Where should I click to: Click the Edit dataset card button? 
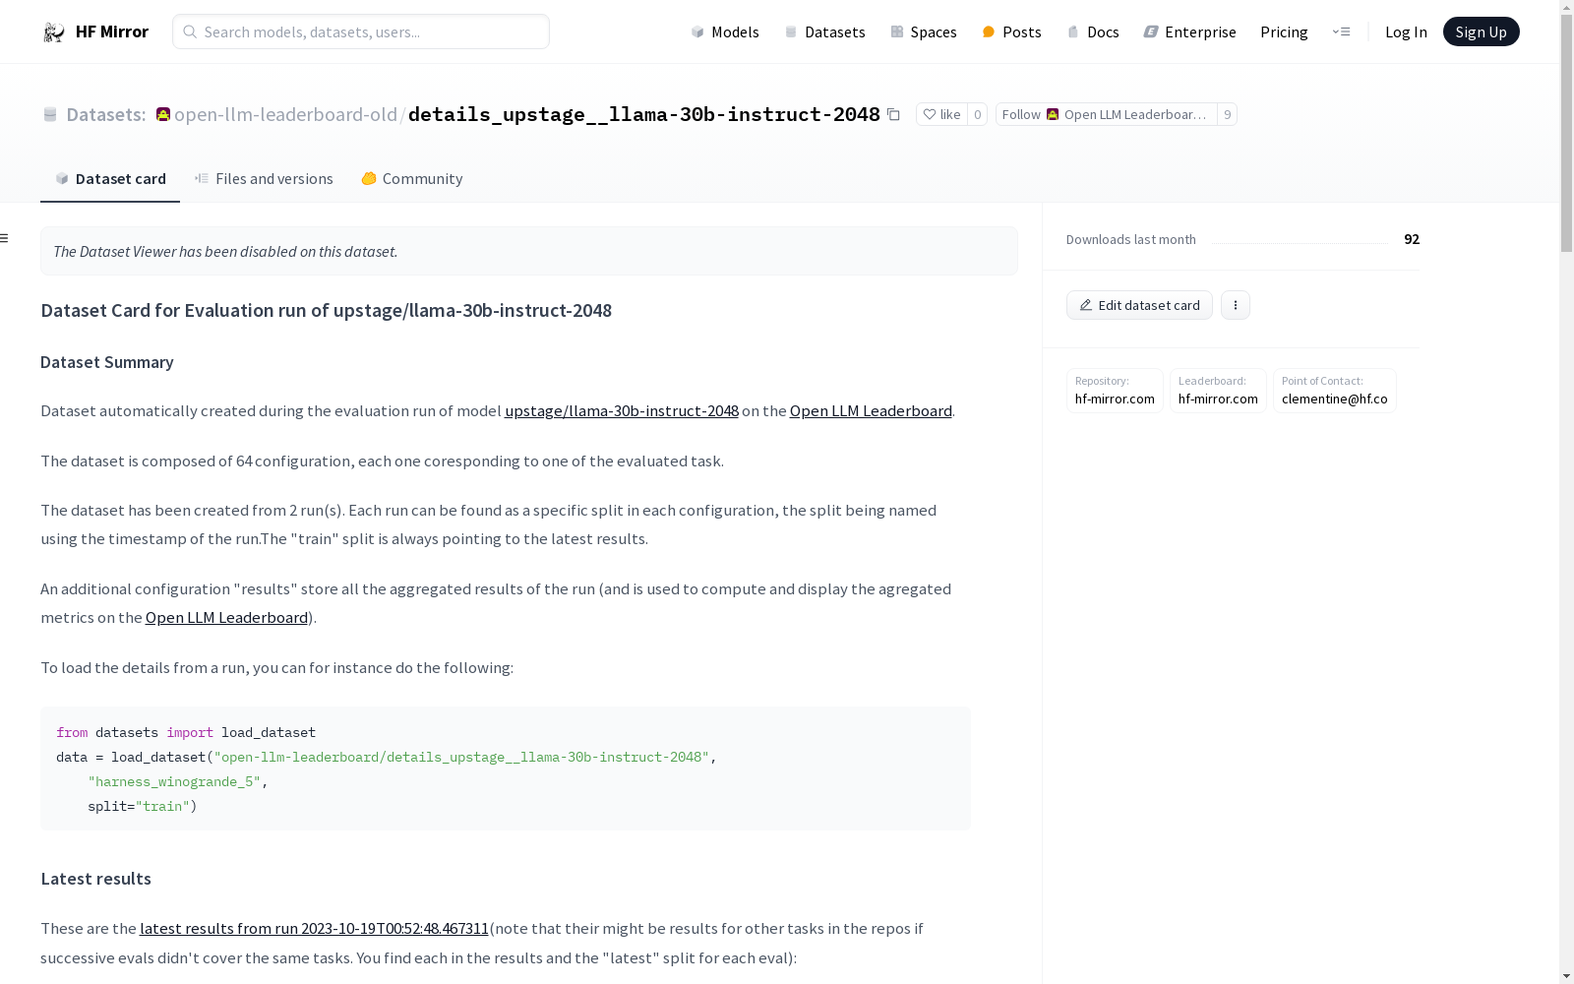coord(1139,305)
